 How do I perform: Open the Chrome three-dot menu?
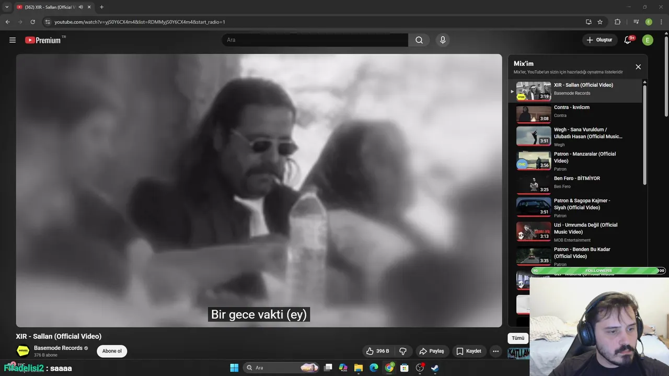661,22
